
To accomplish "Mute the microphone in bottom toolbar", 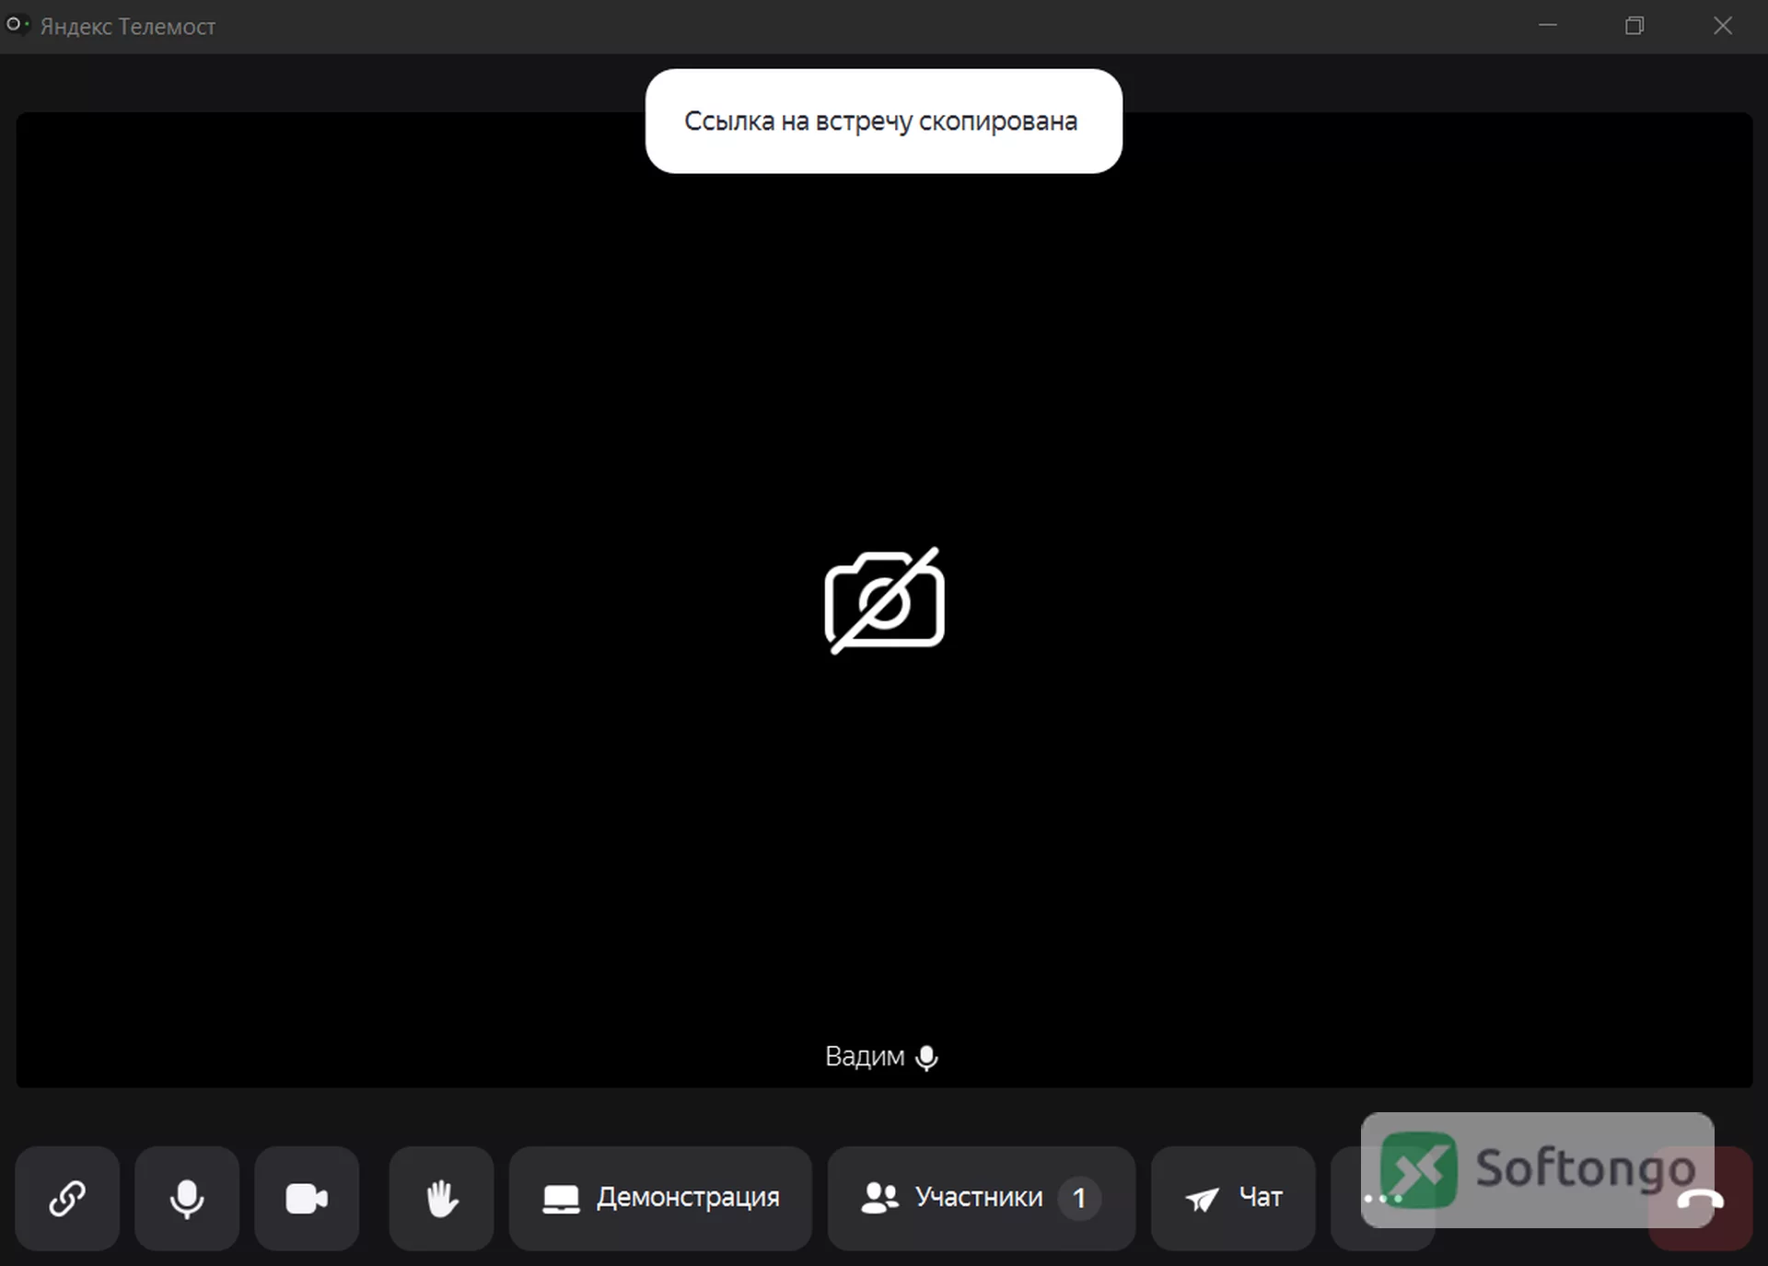I will pyautogui.click(x=187, y=1198).
